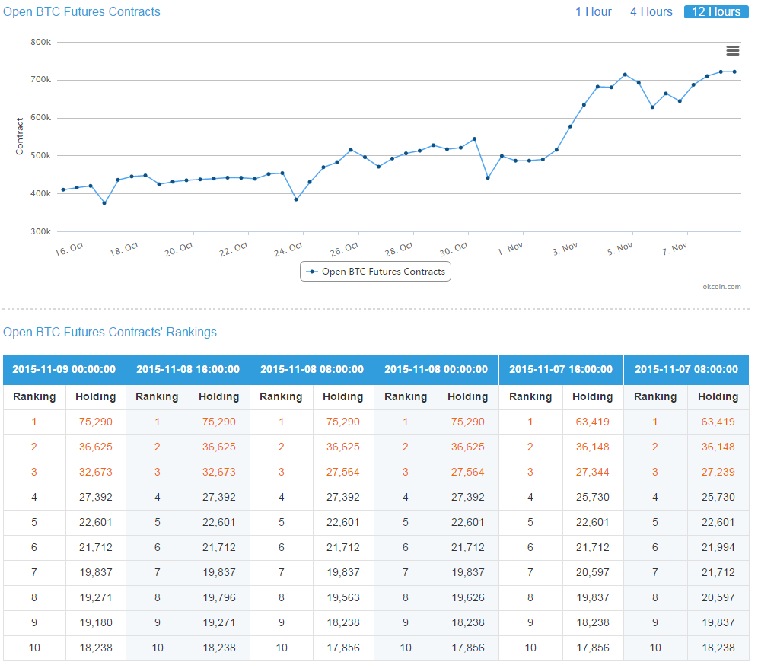Click the 7. Nov axis label
Screen dimensions: 758x662
pyautogui.click(x=674, y=249)
